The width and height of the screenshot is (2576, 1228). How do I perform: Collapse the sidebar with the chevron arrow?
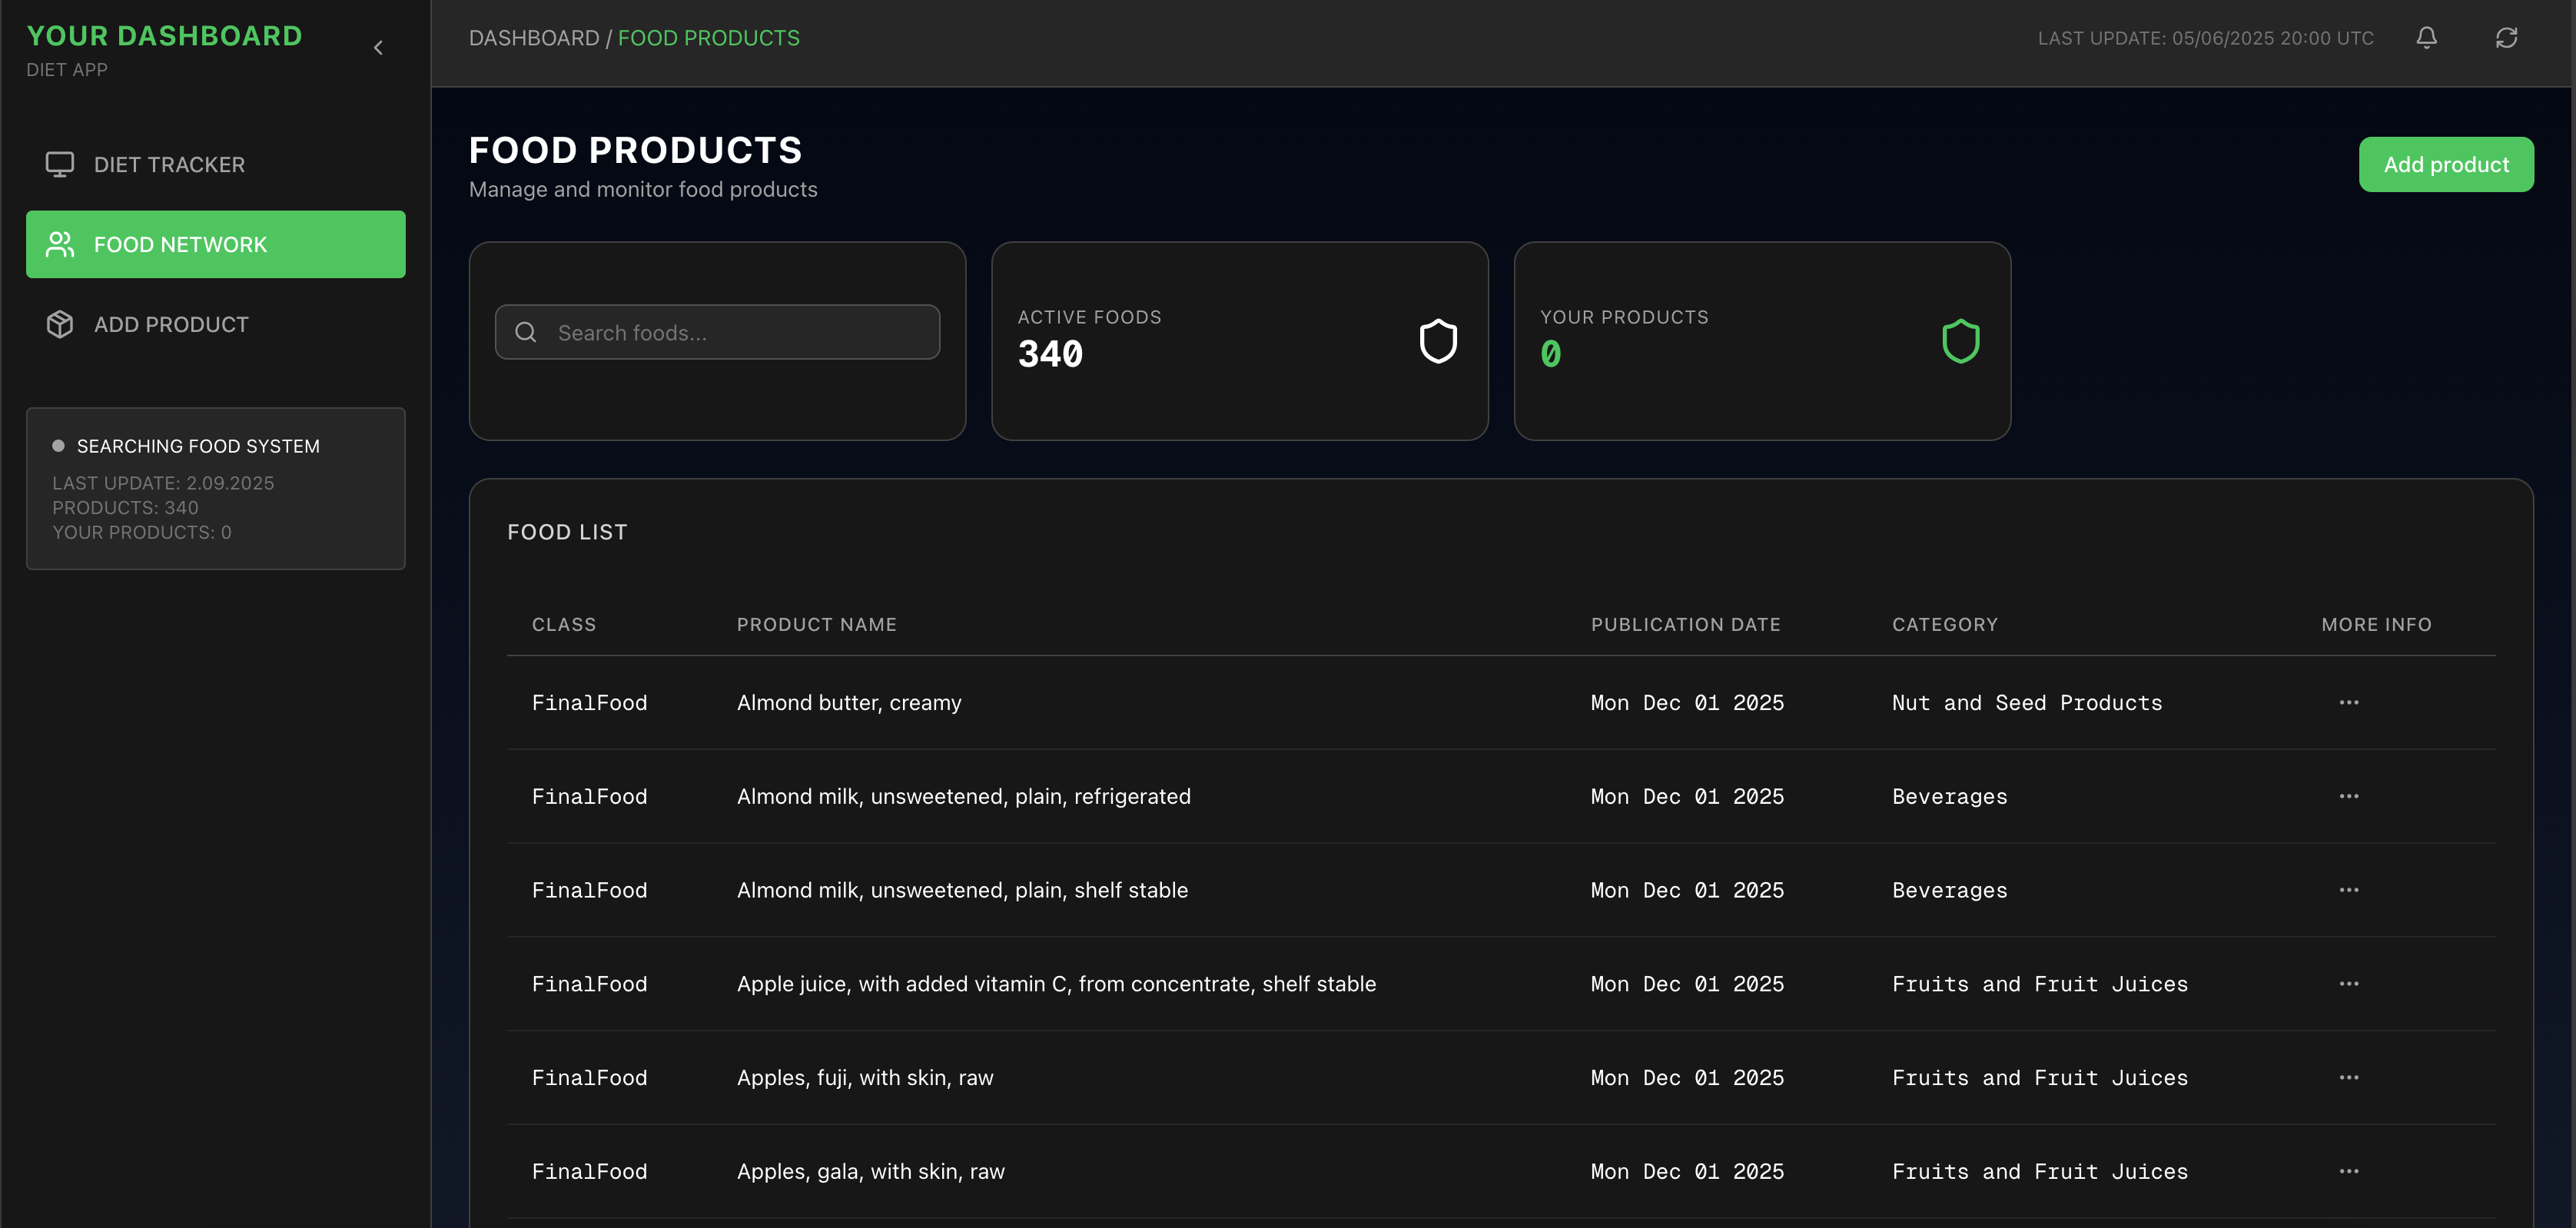point(378,47)
